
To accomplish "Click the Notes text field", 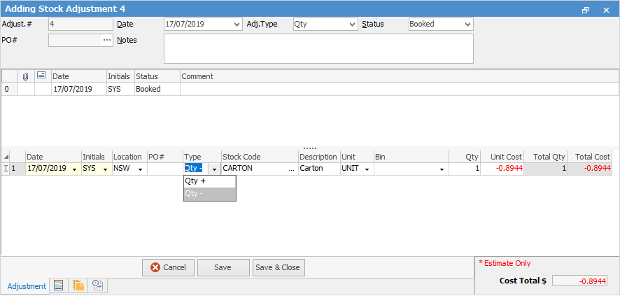I will tap(318, 48).
